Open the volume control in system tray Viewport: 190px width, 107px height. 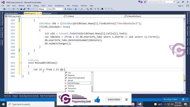click(172, 104)
